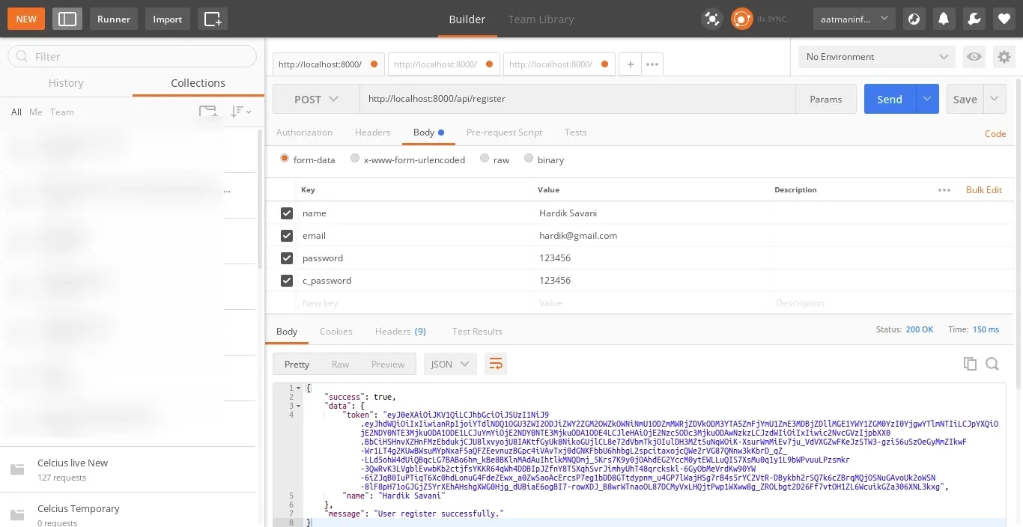Select the raw body type option
This screenshot has height=527, width=1023.
pyautogui.click(x=485, y=159)
